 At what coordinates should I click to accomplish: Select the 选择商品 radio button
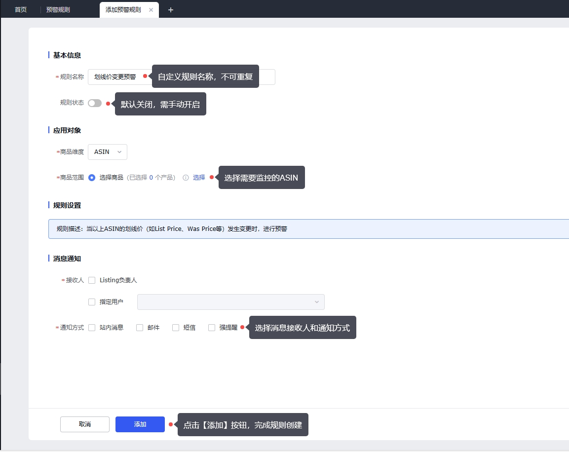tap(92, 178)
